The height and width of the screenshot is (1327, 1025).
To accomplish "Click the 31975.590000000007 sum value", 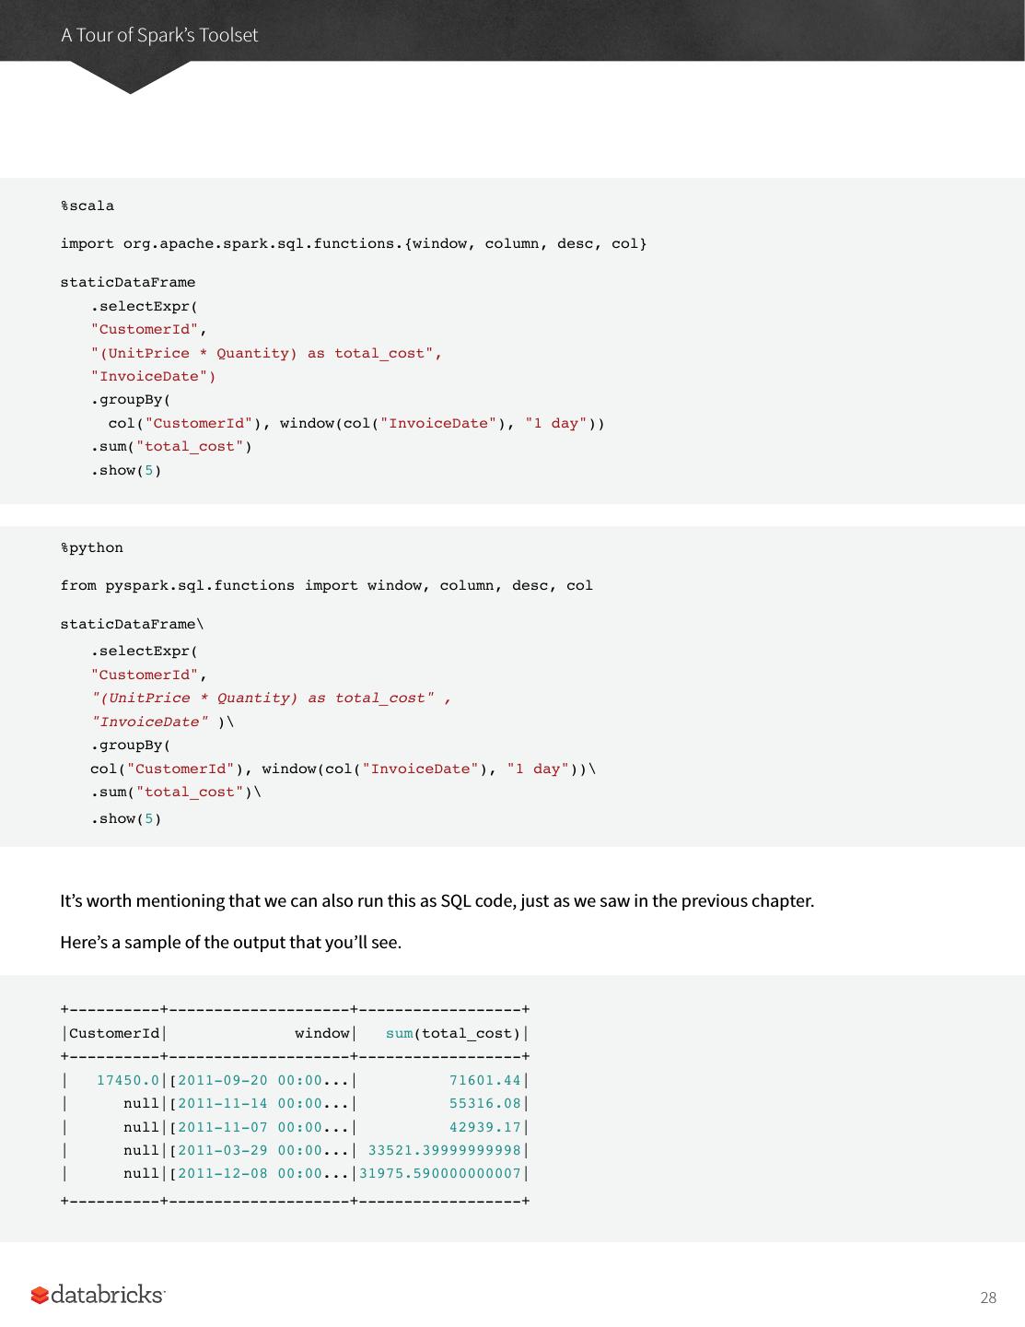I will point(440,1173).
